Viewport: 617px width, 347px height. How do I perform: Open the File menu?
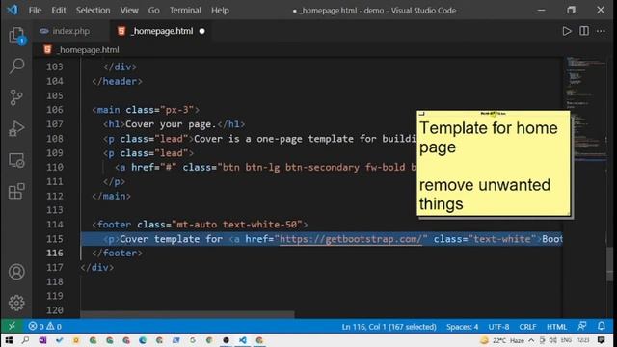point(35,11)
